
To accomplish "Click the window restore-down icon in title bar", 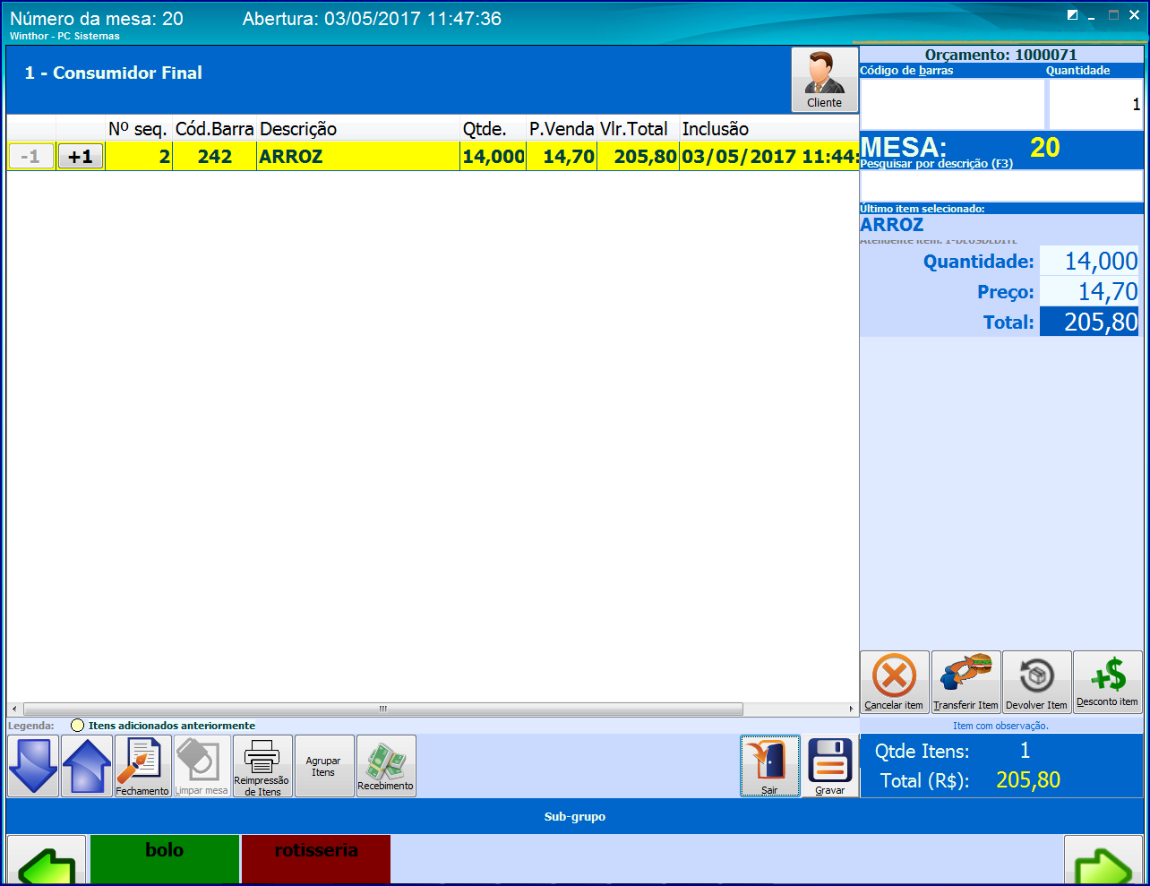I will [1072, 15].
